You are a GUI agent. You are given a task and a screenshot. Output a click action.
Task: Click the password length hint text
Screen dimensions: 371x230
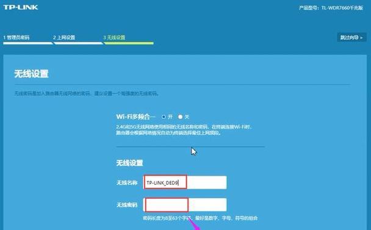tap(200, 218)
